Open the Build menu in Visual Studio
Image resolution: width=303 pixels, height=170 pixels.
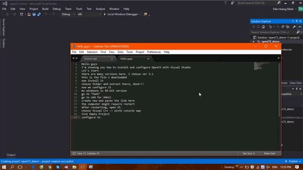click(45, 9)
